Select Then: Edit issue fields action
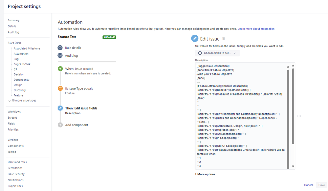 81,108
